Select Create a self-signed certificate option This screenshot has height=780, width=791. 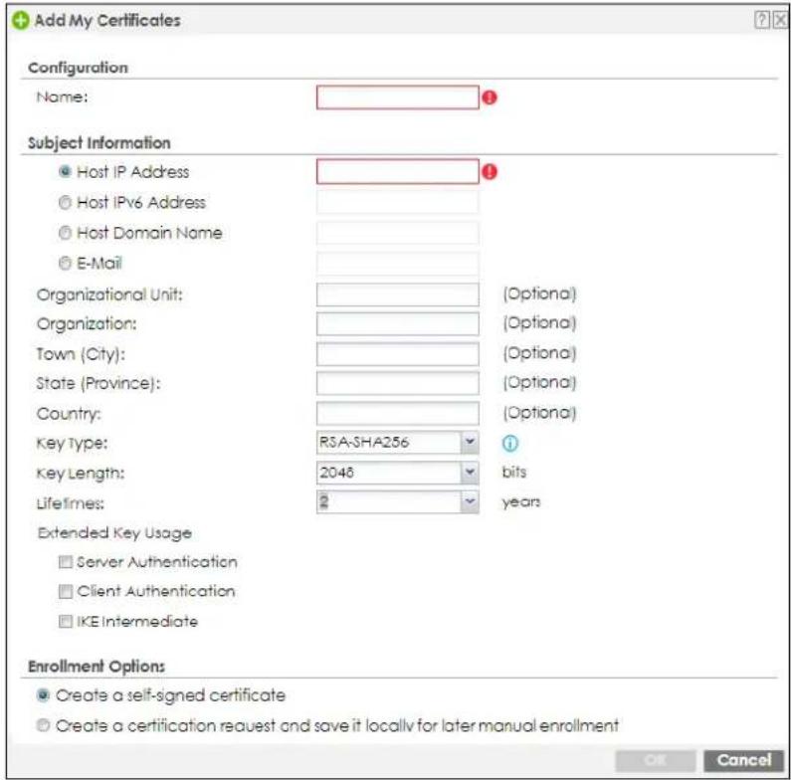click(43, 695)
